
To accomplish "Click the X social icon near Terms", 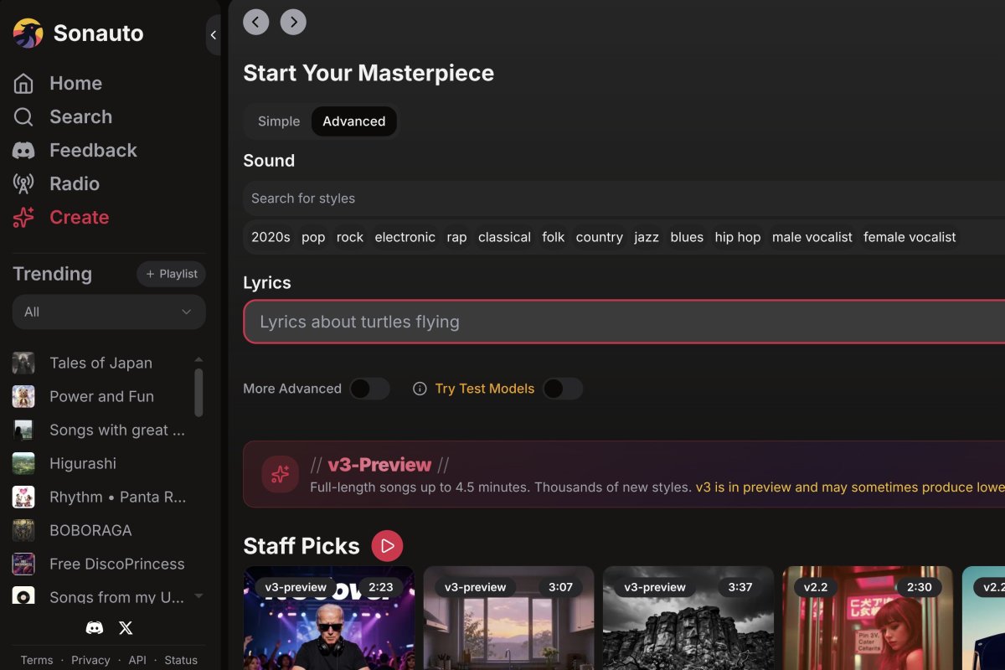I will tap(126, 627).
